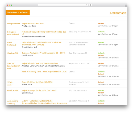Click the browser extension icon beside address bar
The image size is (133, 113).
(x=90, y=5)
